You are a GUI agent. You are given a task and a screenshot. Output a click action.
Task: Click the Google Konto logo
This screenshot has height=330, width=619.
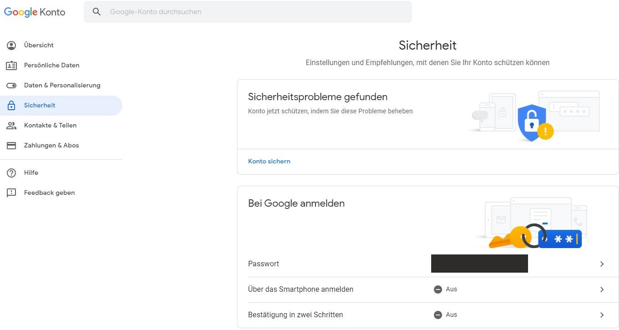[x=35, y=12]
